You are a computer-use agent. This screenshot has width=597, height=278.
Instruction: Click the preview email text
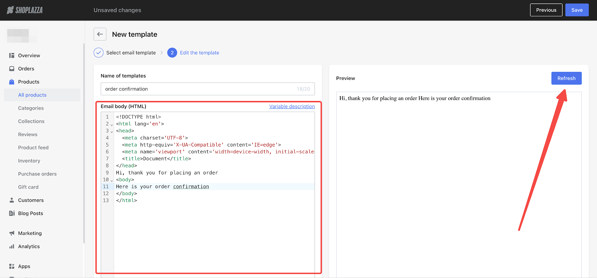(415, 98)
